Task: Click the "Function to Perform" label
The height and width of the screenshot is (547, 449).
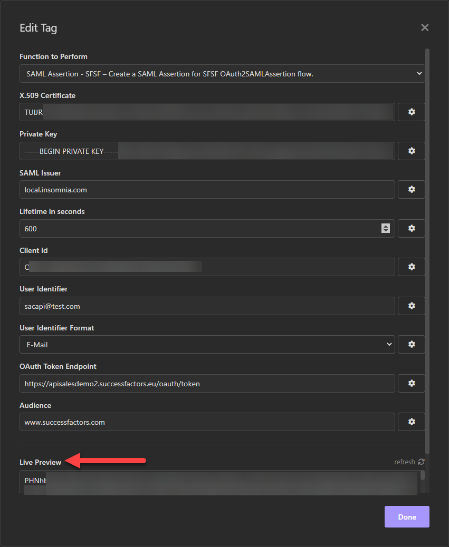Action: (x=53, y=56)
